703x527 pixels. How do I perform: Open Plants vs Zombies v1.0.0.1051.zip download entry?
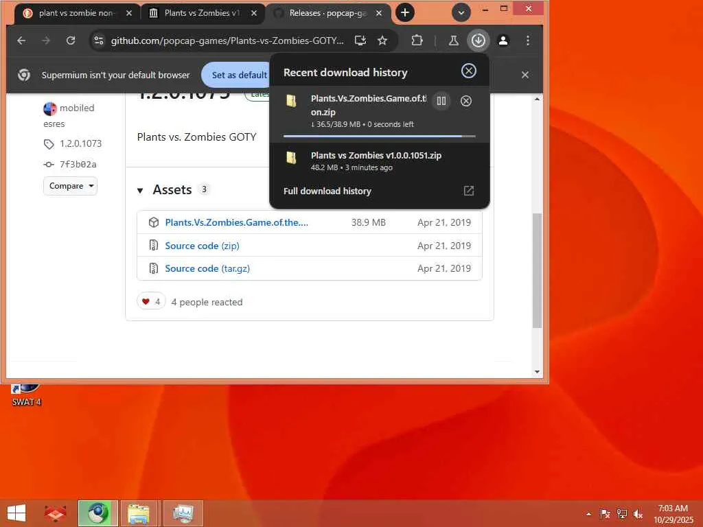click(379, 161)
